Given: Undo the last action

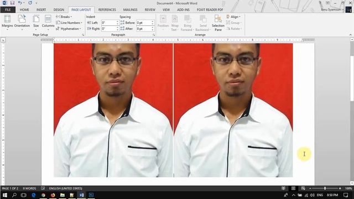Looking at the screenshot, I should tap(20, 3).
